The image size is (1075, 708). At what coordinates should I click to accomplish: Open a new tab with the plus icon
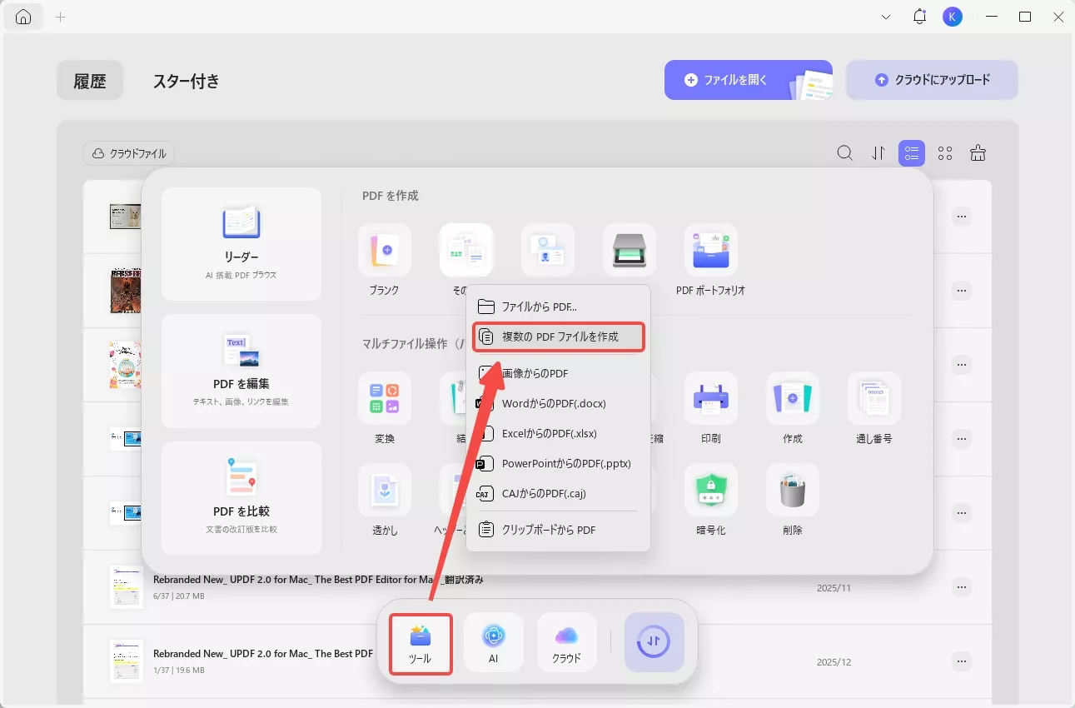coord(61,17)
